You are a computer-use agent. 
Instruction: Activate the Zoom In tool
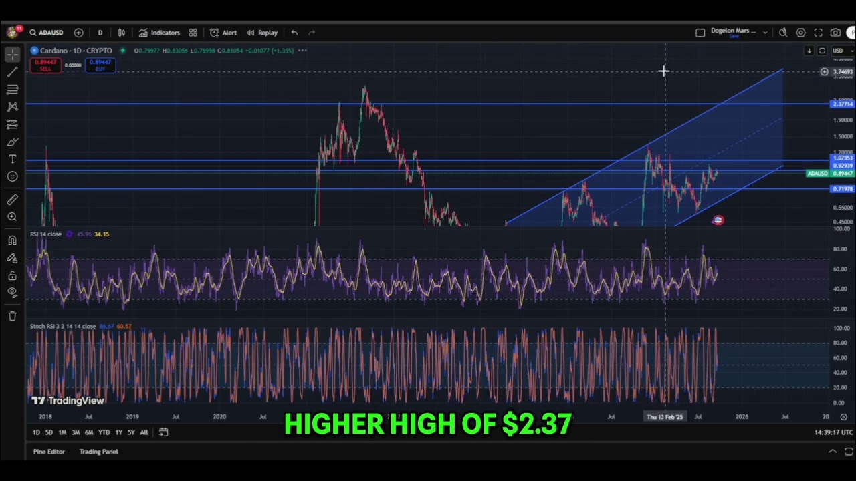(x=12, y=217)
